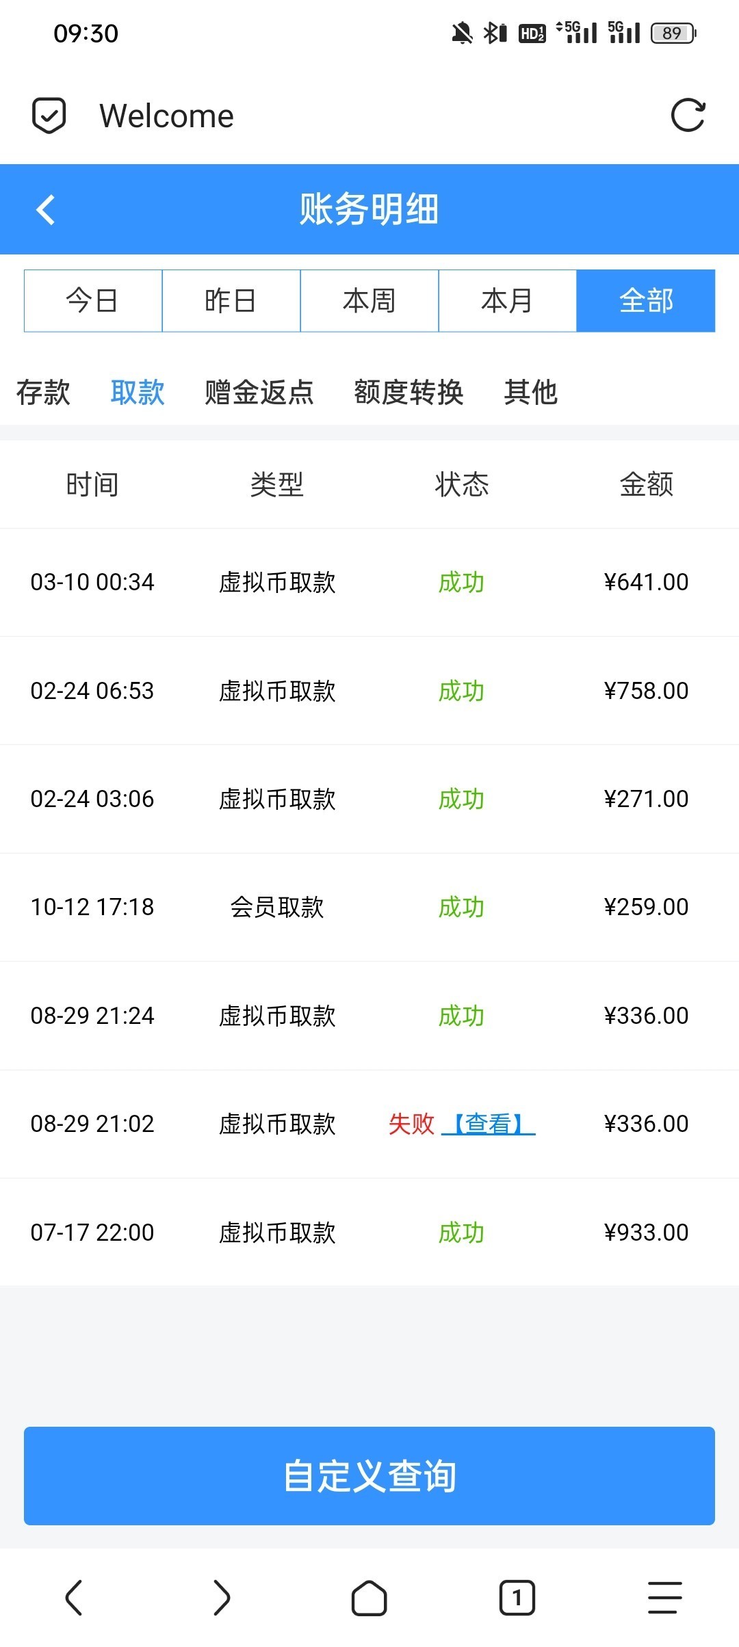Go back using the header back arrow
The width and height of the screenshot is (739, 1647).
46,209
